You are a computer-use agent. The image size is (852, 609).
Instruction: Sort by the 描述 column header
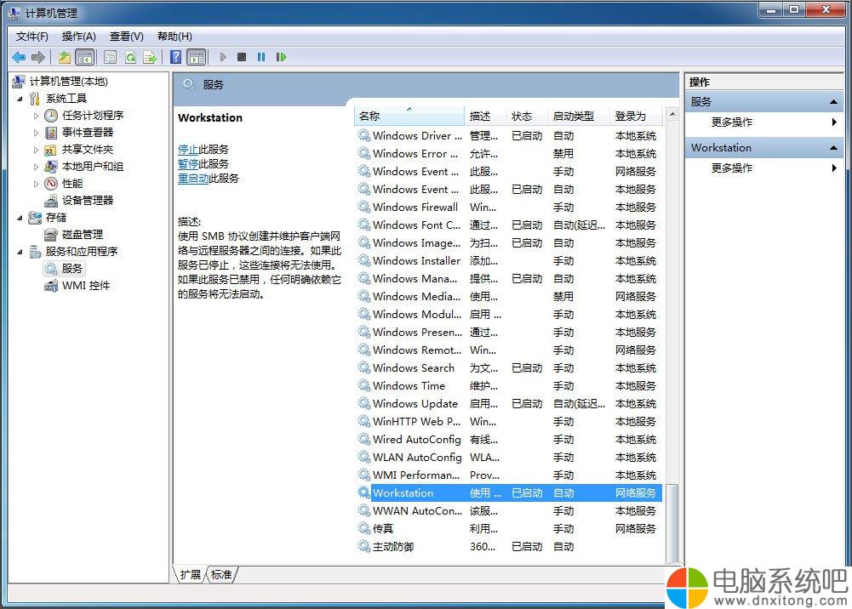click(484, 117)
